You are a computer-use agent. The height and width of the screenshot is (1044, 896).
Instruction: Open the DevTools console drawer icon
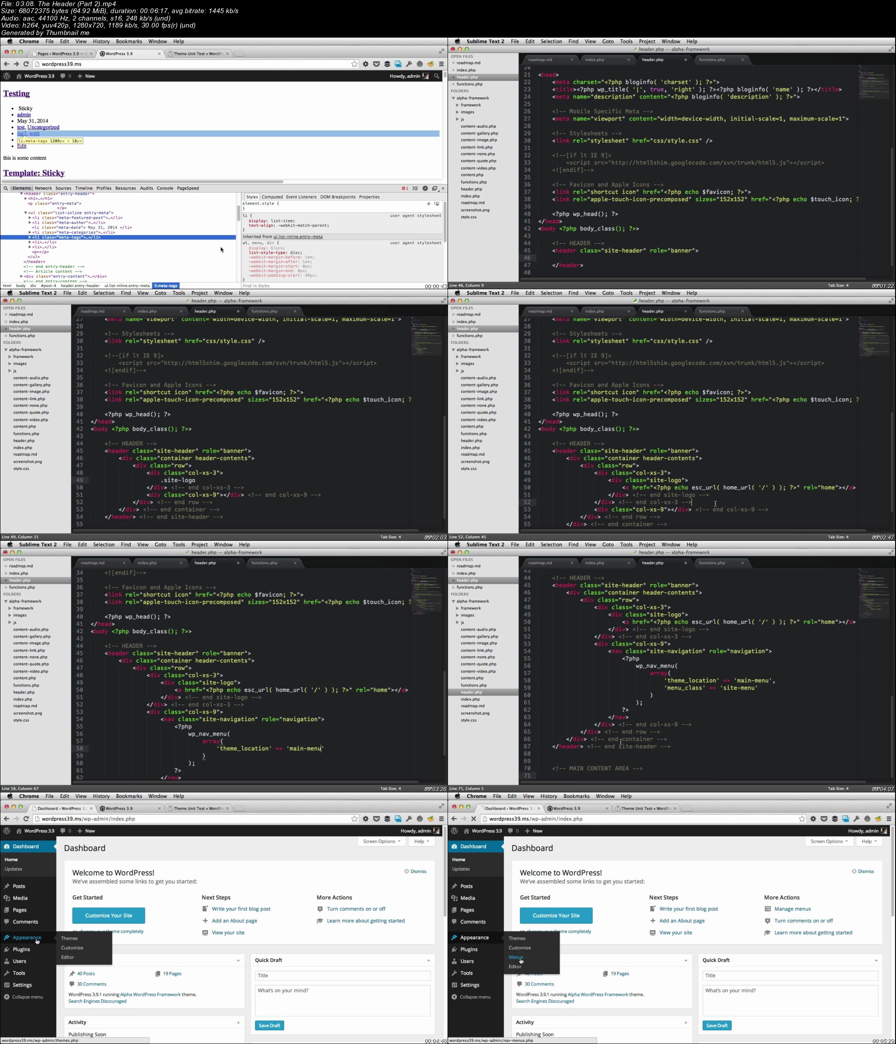pyautogui.click(x=415, y=189)
